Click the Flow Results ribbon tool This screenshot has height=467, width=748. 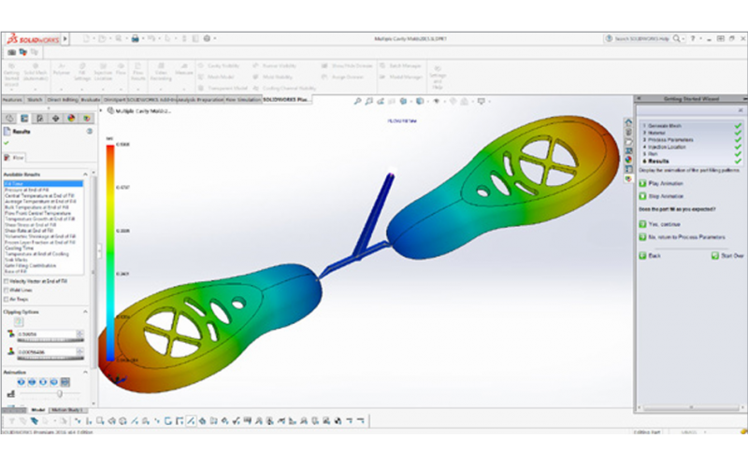[x=137, y=72]
